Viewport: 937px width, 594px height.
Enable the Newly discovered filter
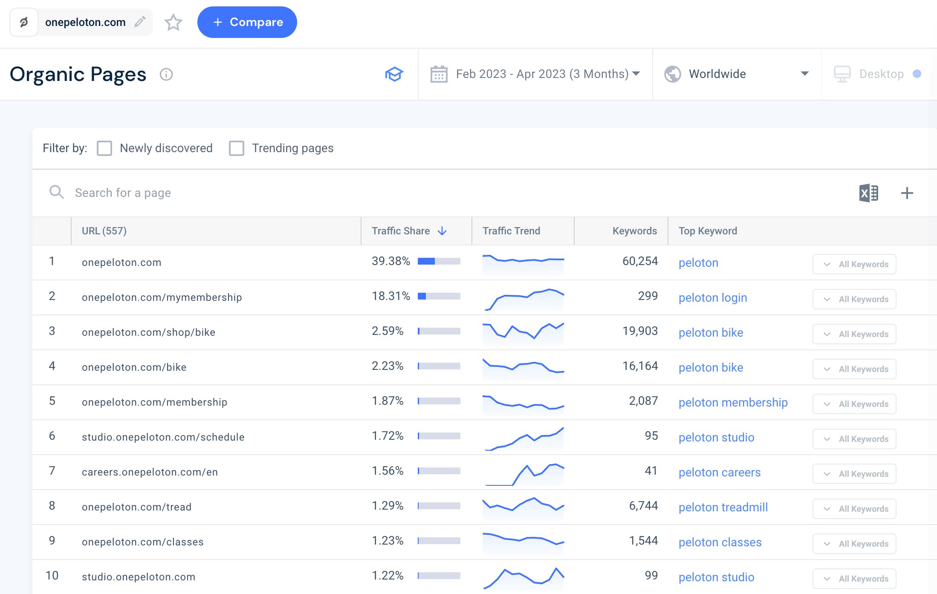pyautogui.click(x=104, y=148)
